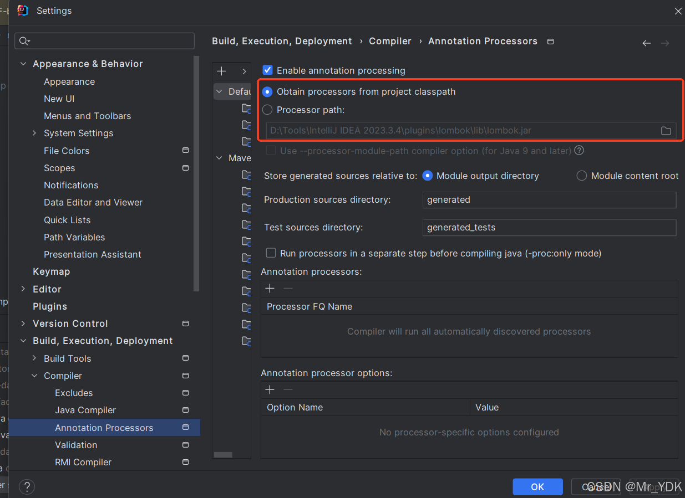Add an annotation processor option
The image size is (685, 498).
pyautogui.click(x=270, y=390)
